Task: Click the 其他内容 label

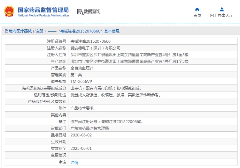Action: [58, 115]
